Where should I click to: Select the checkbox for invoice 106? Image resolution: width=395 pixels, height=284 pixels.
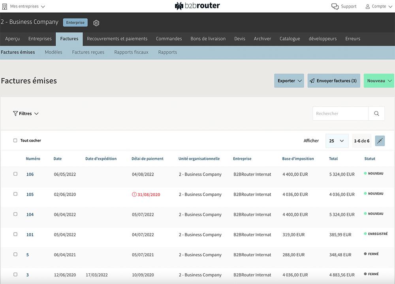15,174
